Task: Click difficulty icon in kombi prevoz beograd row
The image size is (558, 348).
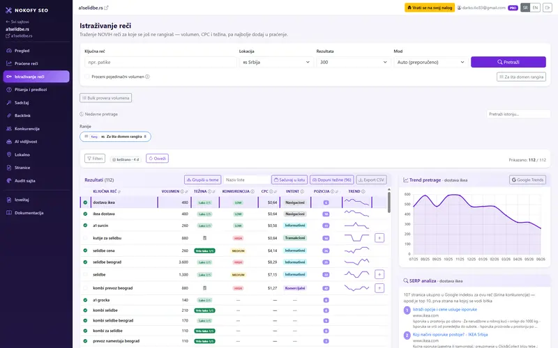Action: click(x=204, y=288)
